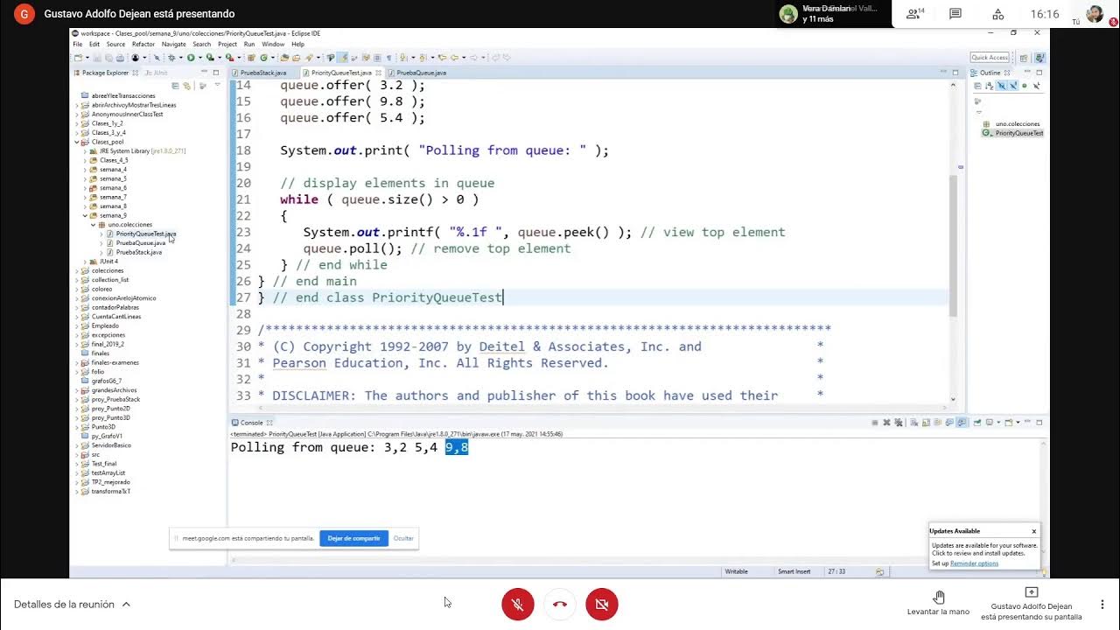Open the Source menu
Image resolution: width=1120 pixels, height=630 pixels.
(x=115, y=44)
